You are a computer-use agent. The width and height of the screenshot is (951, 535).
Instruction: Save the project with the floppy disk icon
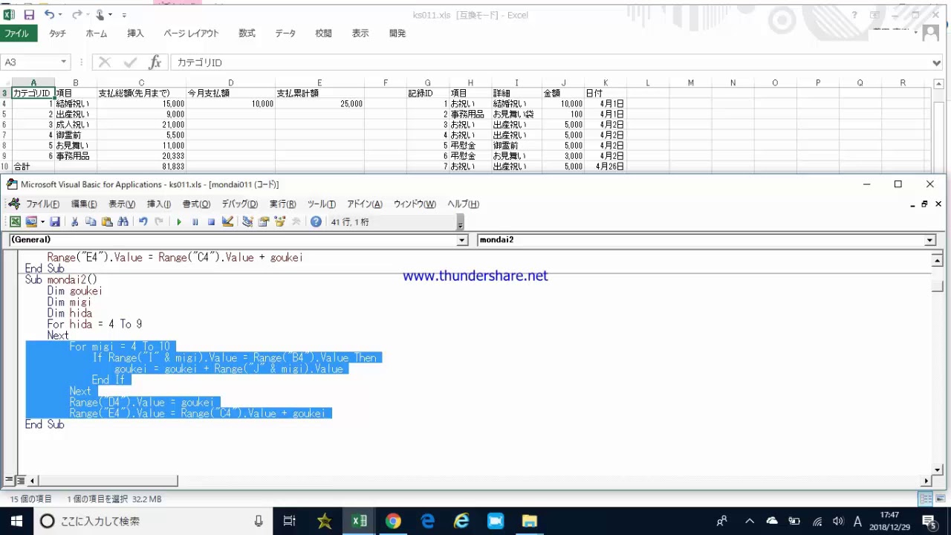pos(55,221)
